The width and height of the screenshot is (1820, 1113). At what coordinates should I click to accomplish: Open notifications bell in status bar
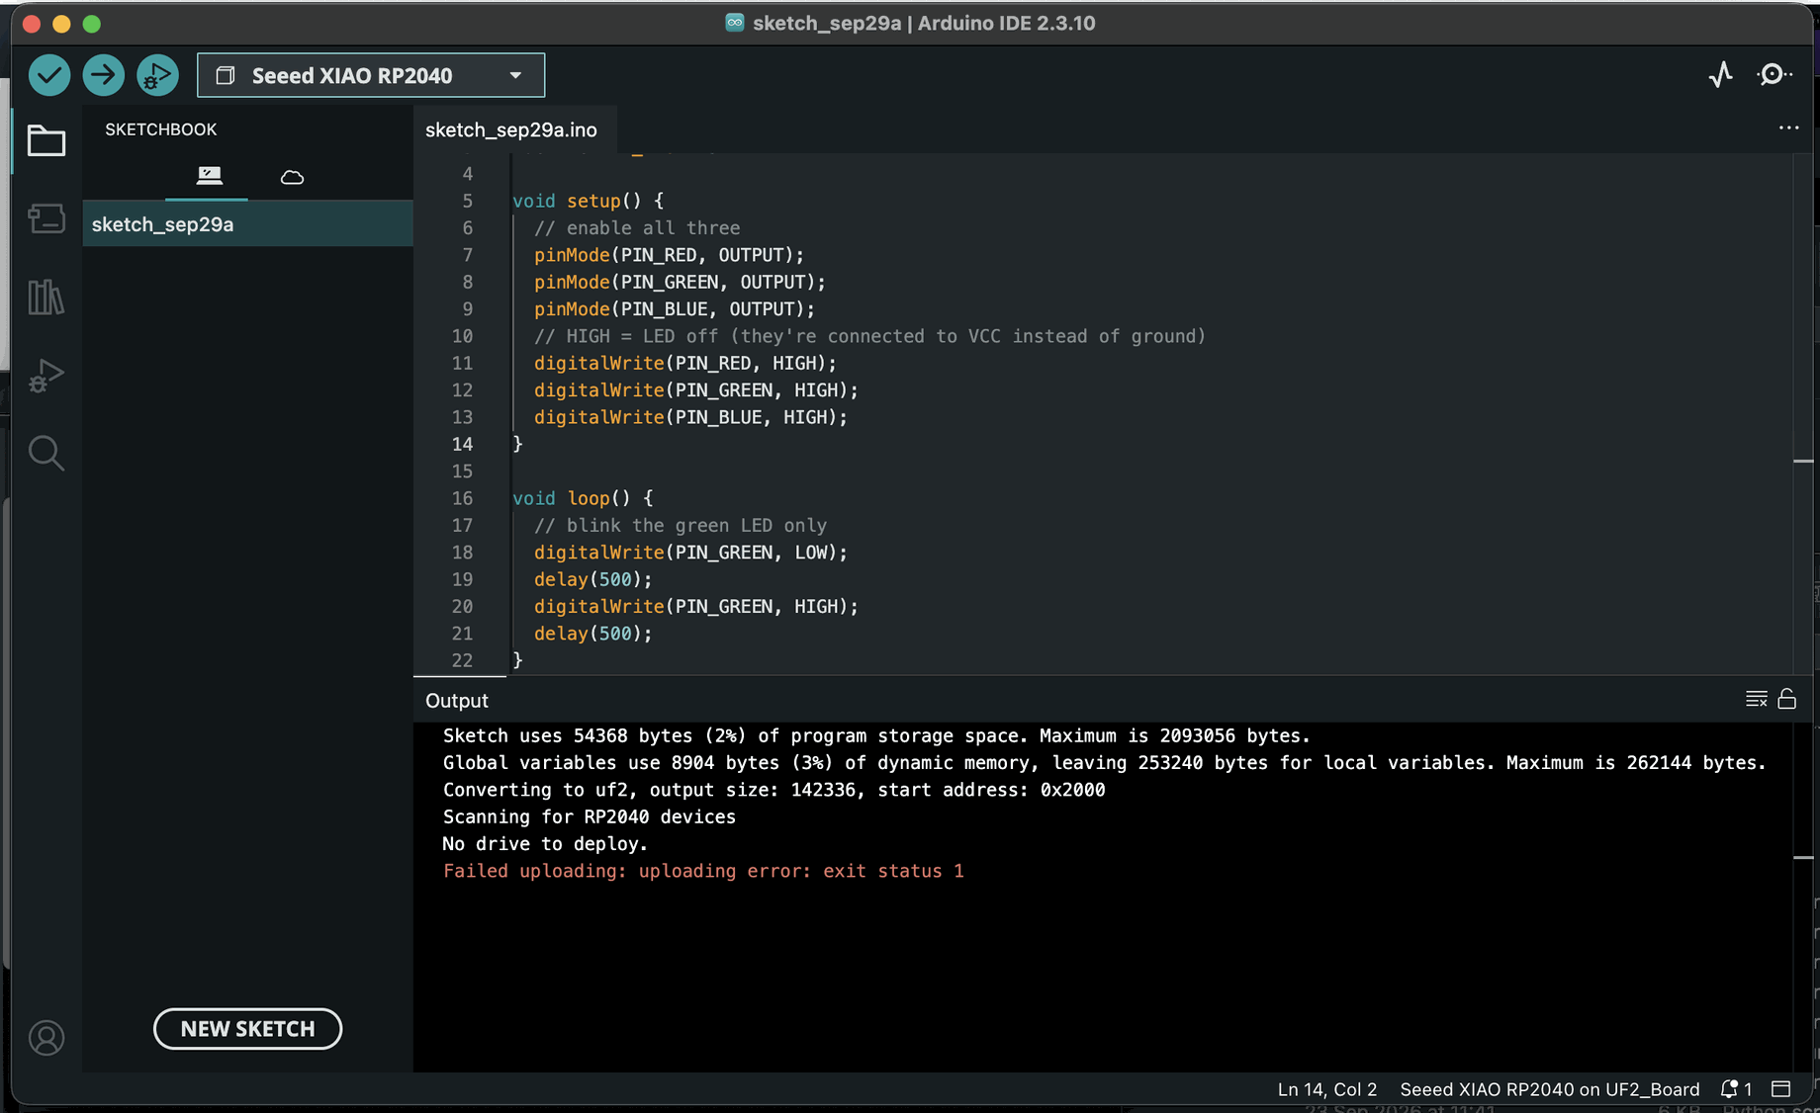[1736, 1089]
